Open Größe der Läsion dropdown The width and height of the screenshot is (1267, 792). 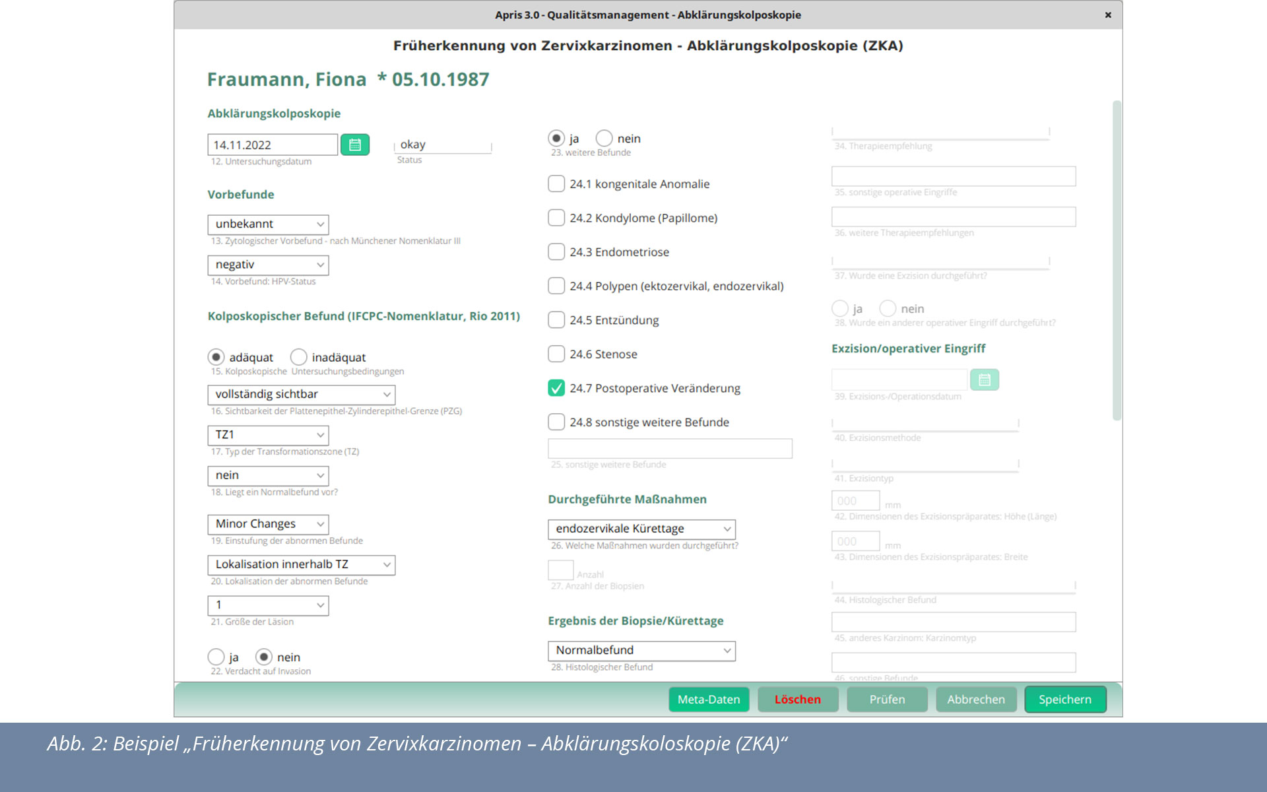tap(268, 605)
